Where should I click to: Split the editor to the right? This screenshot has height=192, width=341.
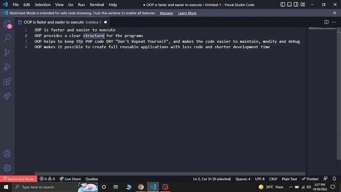(x=326, y=22)
